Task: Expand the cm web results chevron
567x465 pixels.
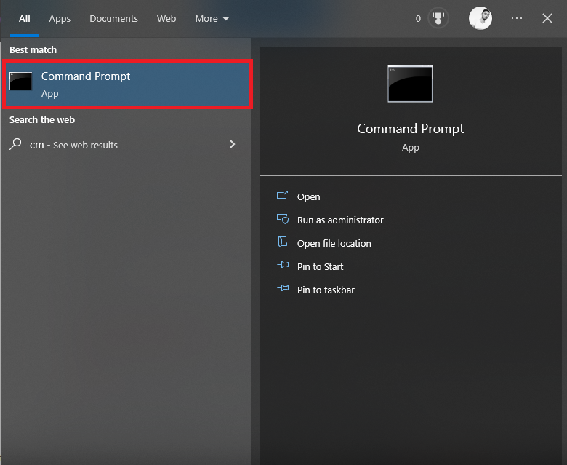Action: pyautogui.click(x=232, y=144)
